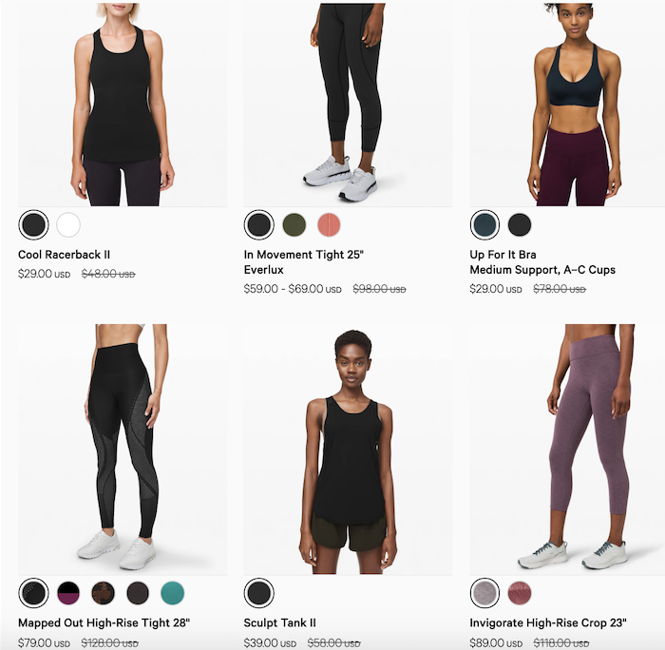Pick black and magenta Mapped Out Tight swatch

[68, 593]
